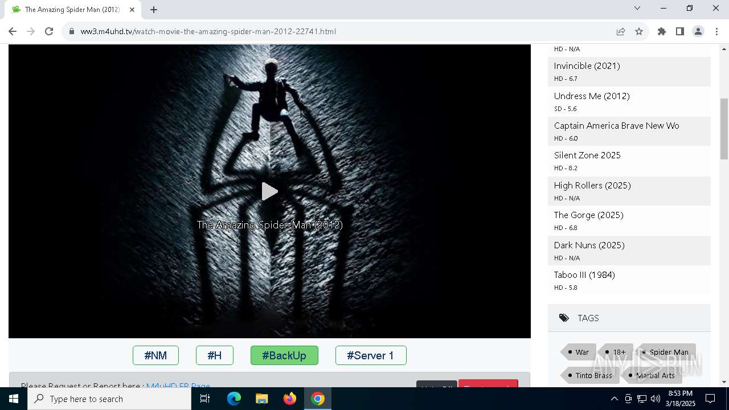Open Silent Zone 2025 movie link

[587, 155]
